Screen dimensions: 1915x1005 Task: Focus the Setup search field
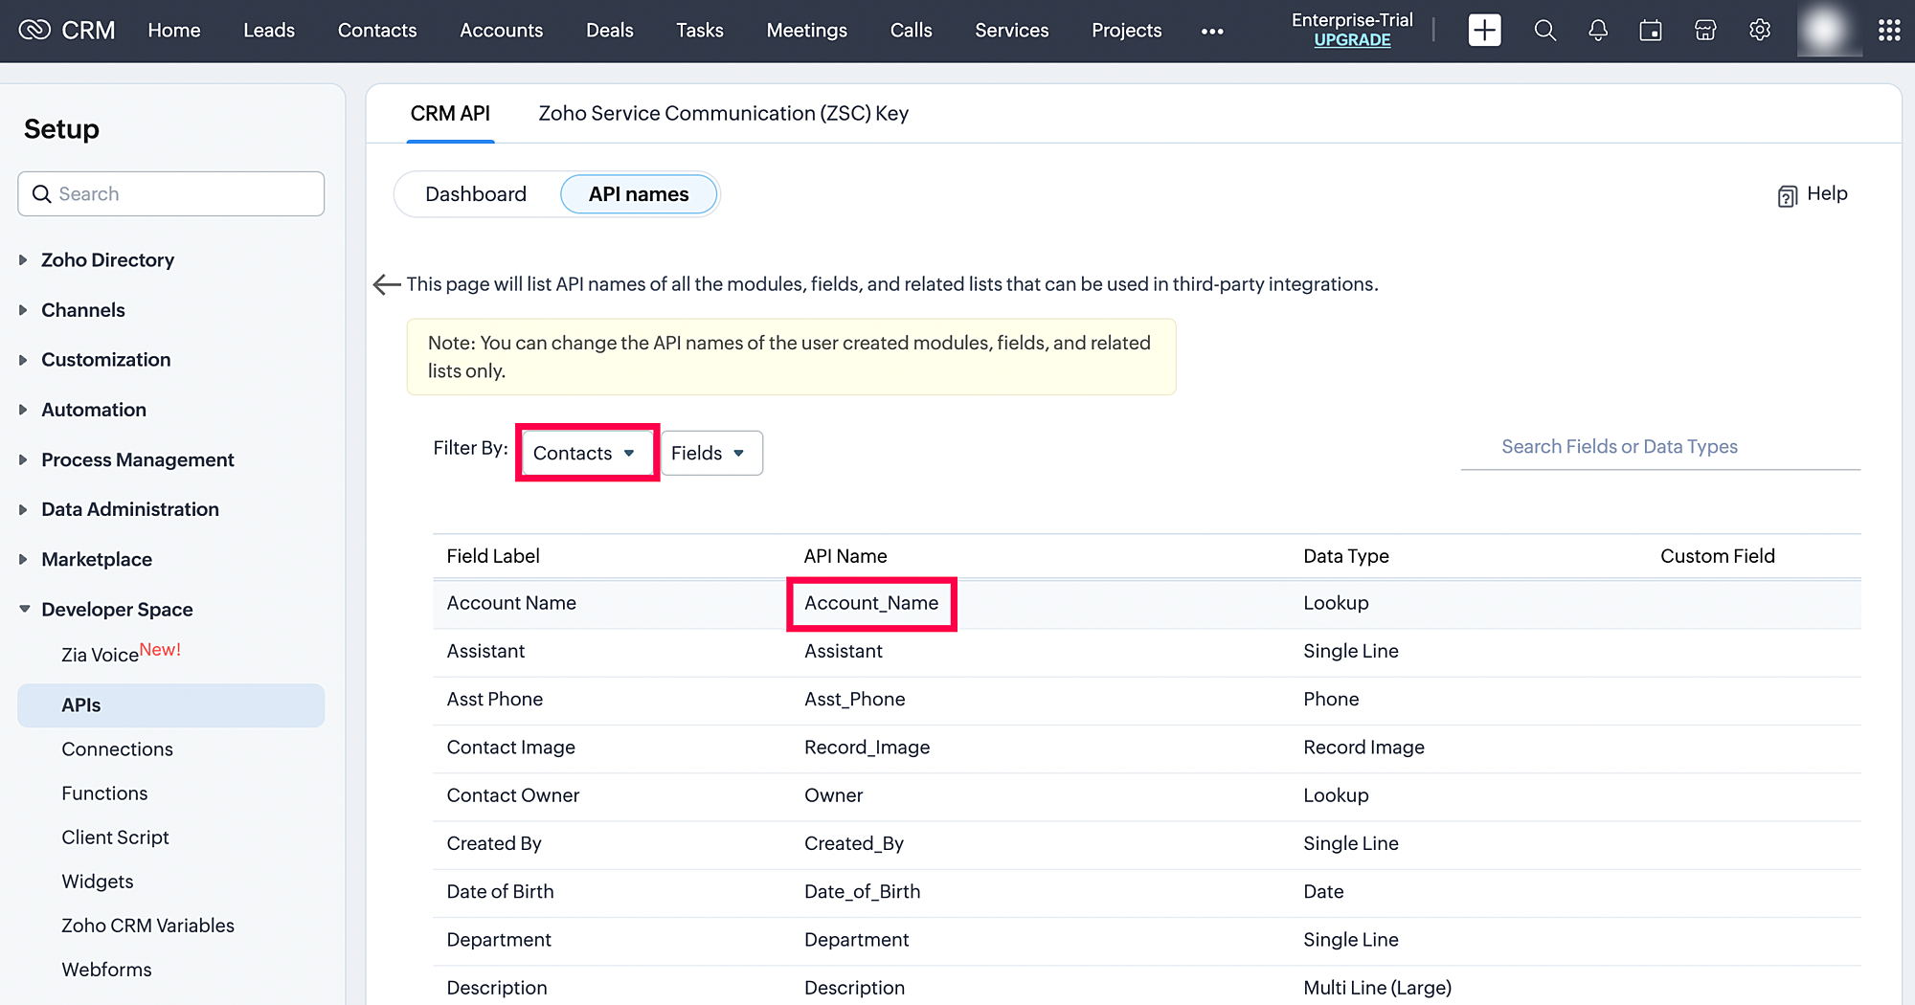[171, 194]
